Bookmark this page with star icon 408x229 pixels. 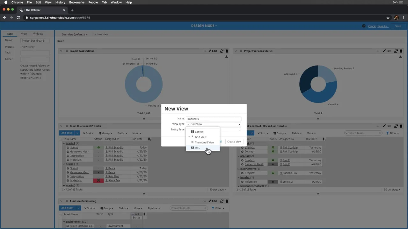(388, 17)
